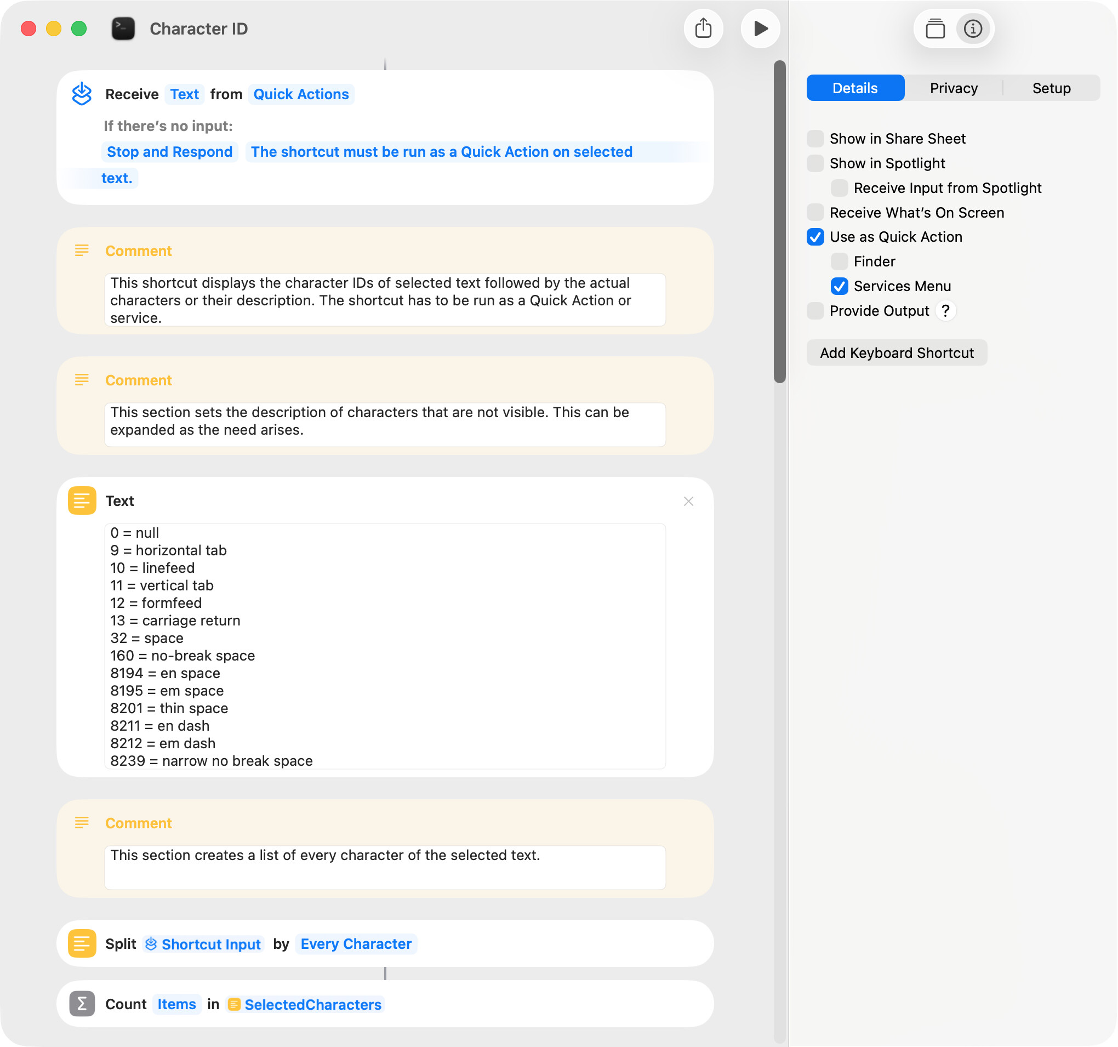The image size is (1118, 1047).
Task: Open the Every Character separator dropdown
Action: pos(356,943)
